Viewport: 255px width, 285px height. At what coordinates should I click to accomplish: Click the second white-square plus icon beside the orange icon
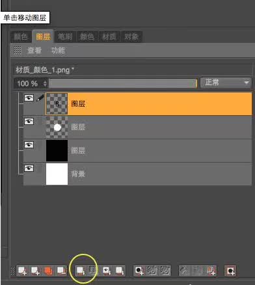tap(35, 271)
